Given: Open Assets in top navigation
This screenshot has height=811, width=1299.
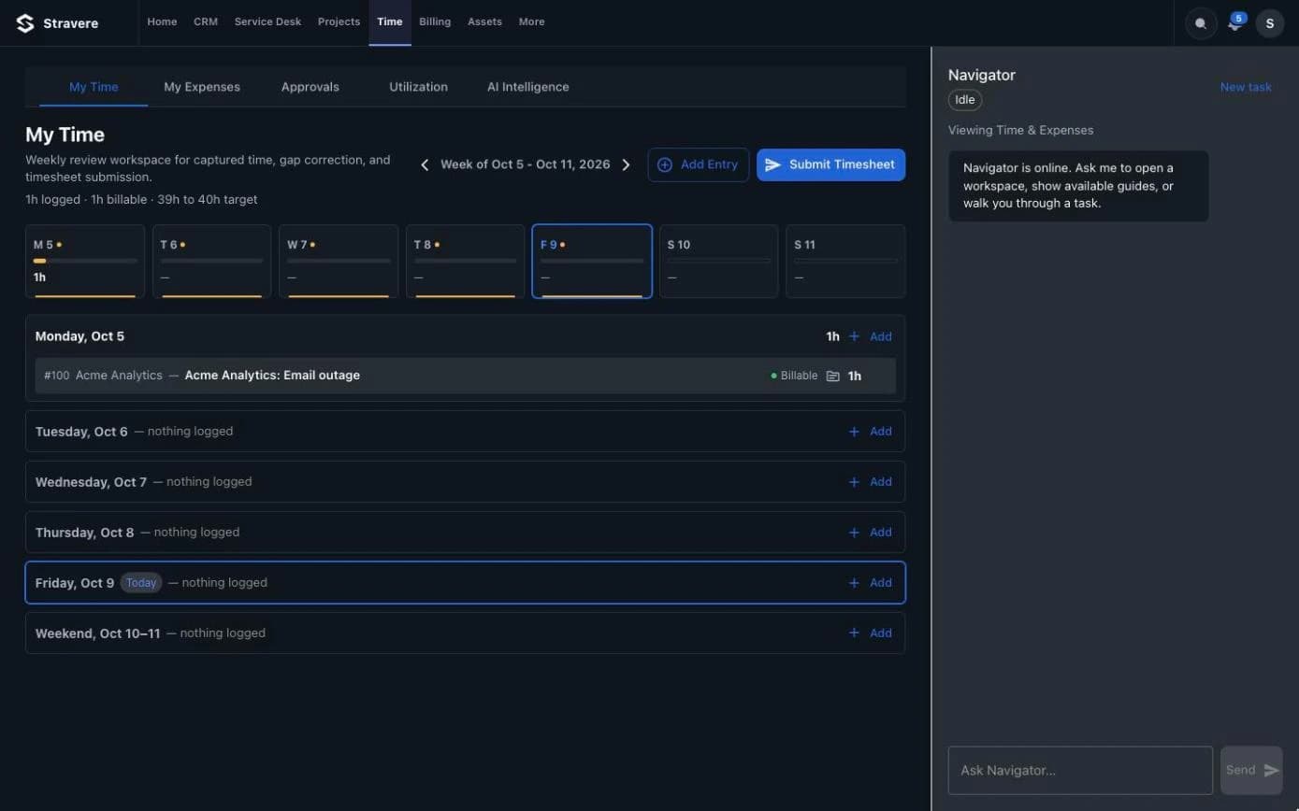Looking at the screenshot, I should click(x=484, y=21).
